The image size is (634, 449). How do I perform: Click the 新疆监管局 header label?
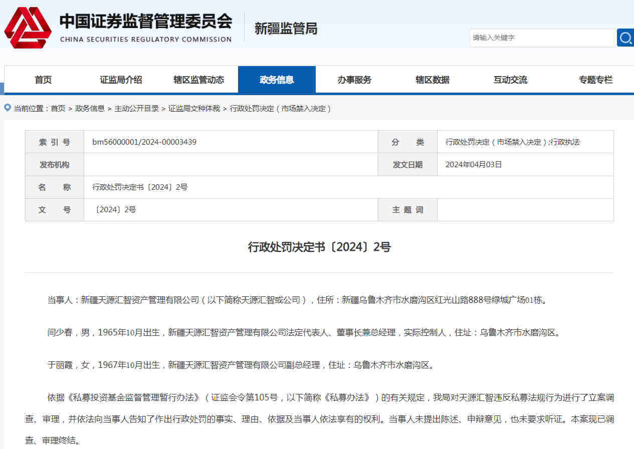(286, 29)
